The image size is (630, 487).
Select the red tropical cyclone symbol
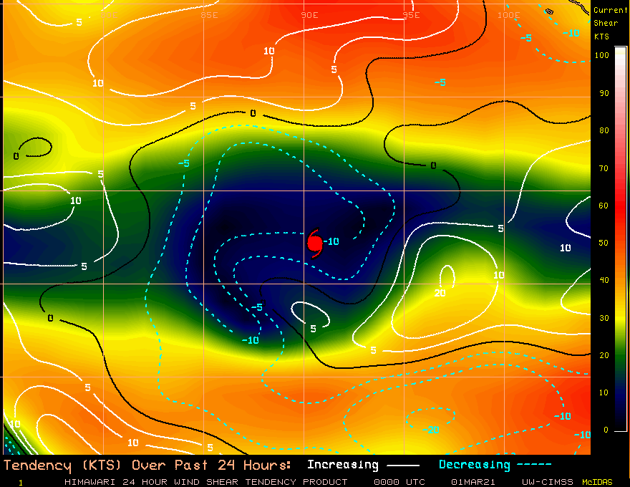coord(316,242)
